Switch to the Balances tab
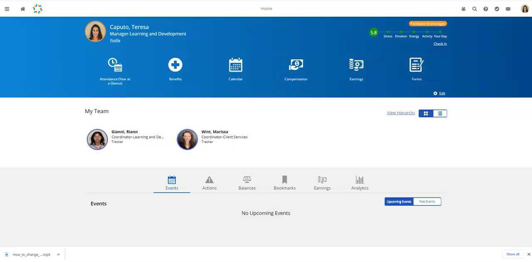 [x=247, y=183]
